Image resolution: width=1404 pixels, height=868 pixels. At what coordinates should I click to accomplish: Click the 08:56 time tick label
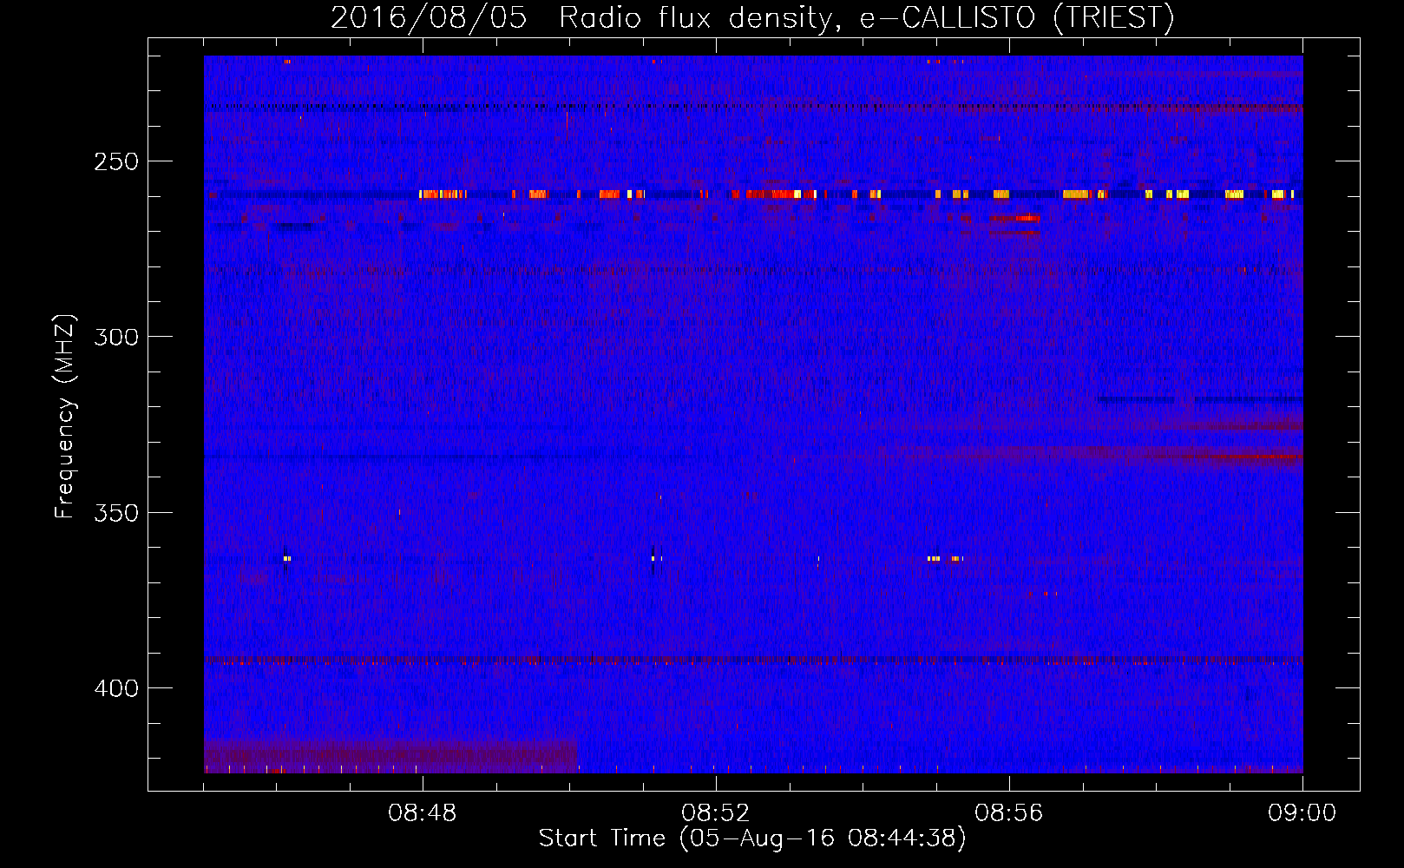tap(1009, 813)
